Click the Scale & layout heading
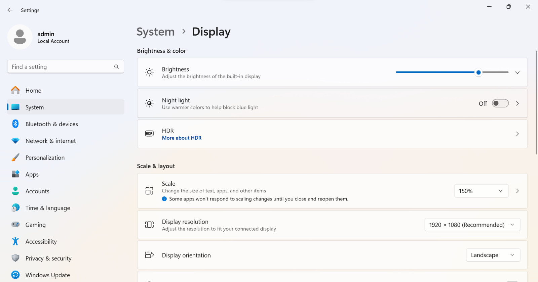This screenshot has width=538, height=282. [x=156, y=166]
